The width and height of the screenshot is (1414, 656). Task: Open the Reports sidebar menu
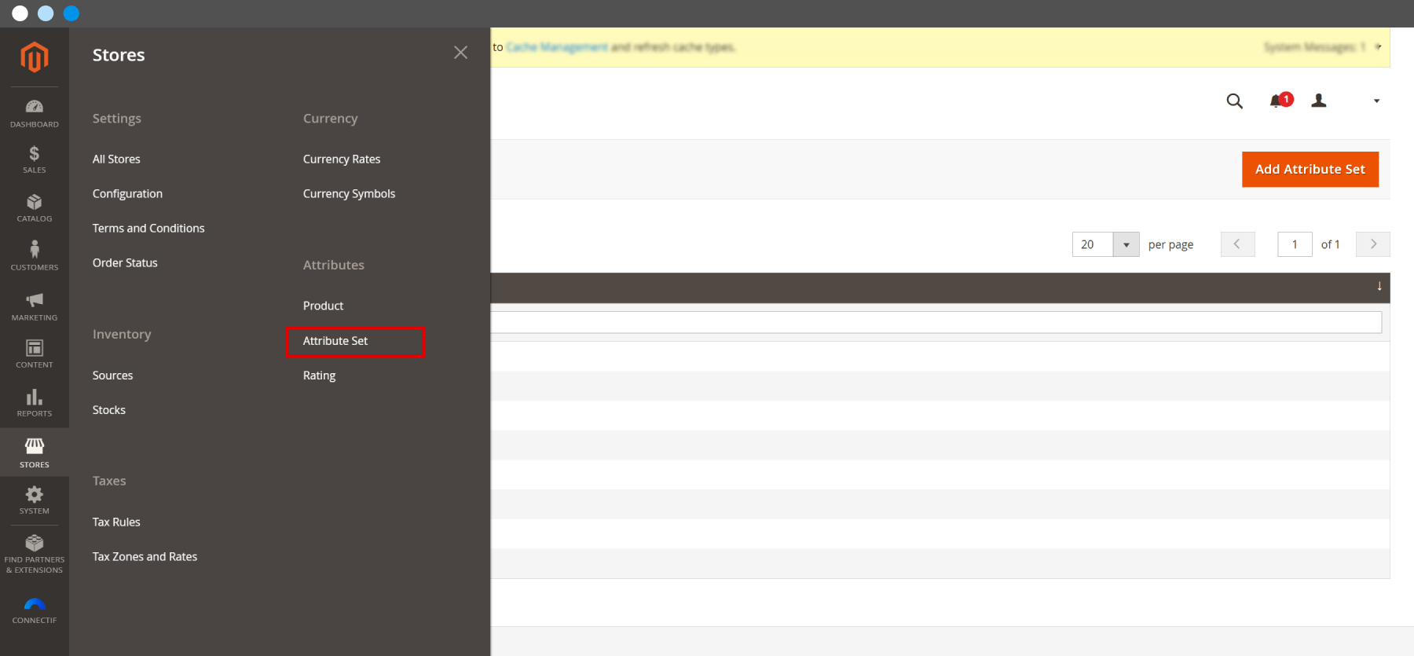tap(35, 402)
